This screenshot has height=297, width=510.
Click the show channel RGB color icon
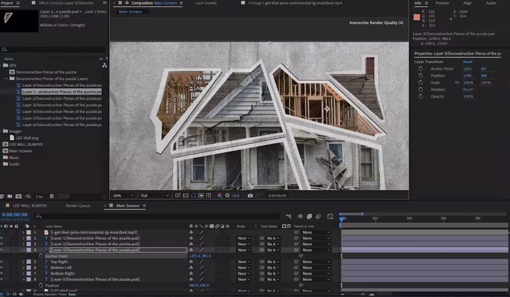(220, 196)
